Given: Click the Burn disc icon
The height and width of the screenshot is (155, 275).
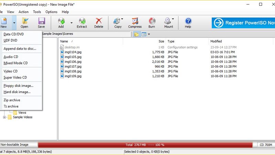Looking at the screenshot, I should point(152,21).
